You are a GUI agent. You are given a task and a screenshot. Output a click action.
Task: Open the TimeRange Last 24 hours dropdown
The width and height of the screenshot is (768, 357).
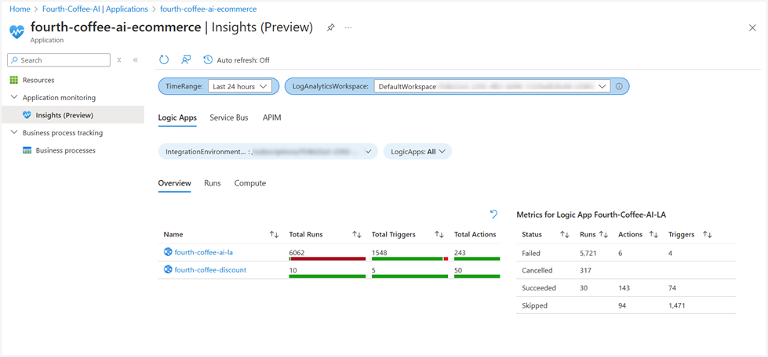coord(239,87)
